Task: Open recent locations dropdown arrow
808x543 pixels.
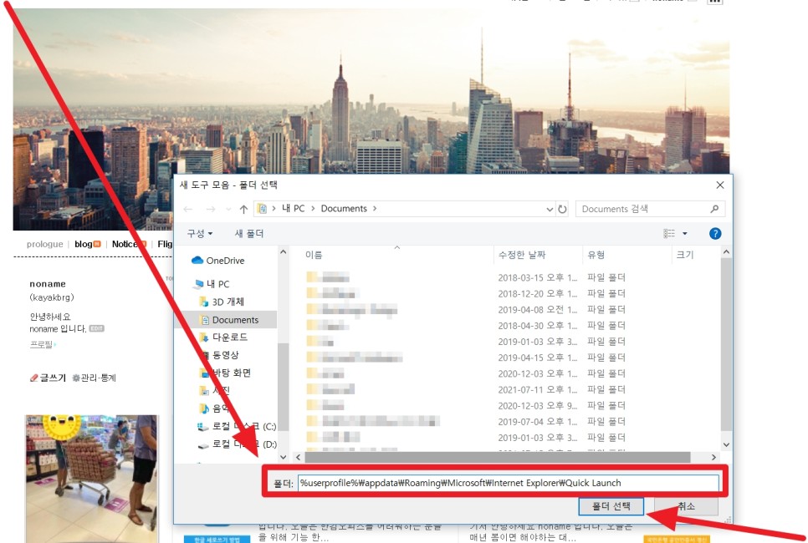Action: click(x=228, y=209)
